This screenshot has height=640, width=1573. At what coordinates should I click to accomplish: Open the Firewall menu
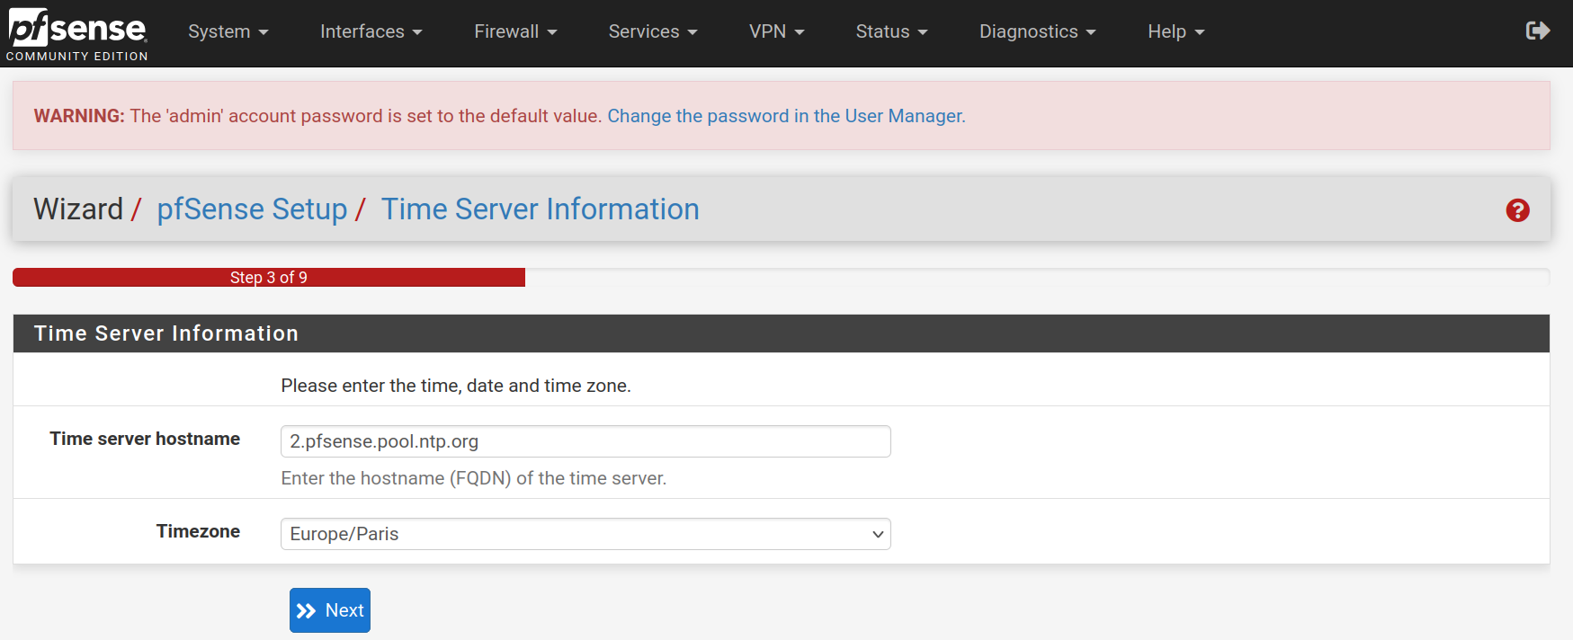coord(516,31)
